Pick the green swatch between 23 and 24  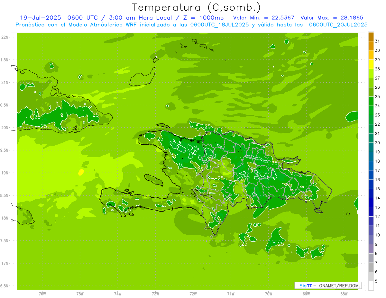click(371, 110)
